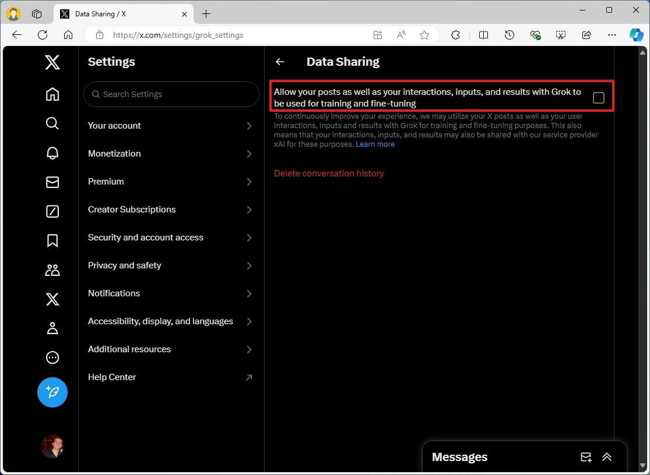
Task: Open the Home feed icon
Action: [52, 93]
